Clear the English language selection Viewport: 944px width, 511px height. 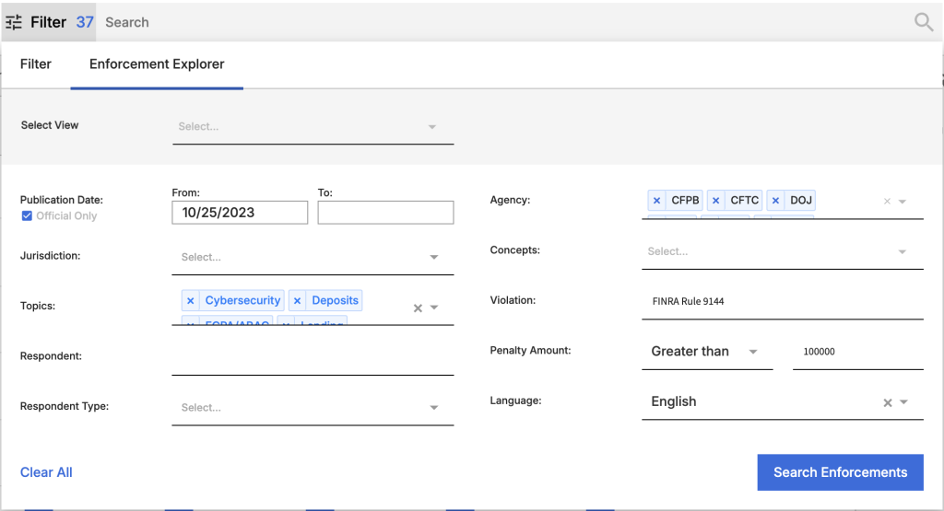pyautogui.click(x=887, y=402)
